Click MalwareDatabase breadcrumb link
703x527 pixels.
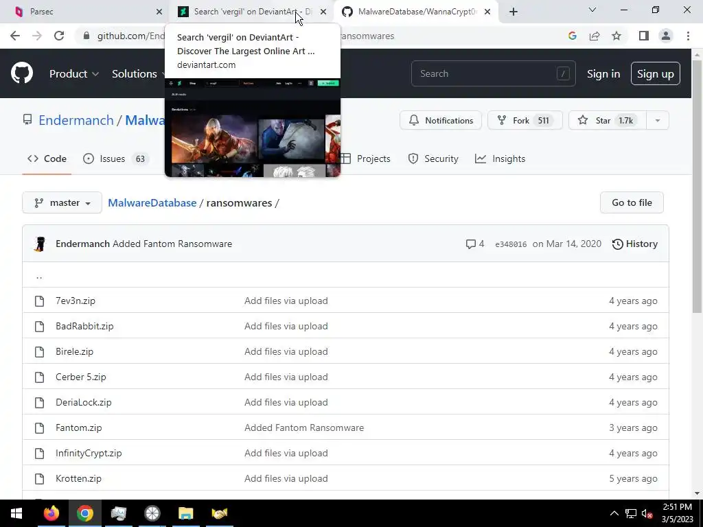pyautogui.click(x=152, y=202)
